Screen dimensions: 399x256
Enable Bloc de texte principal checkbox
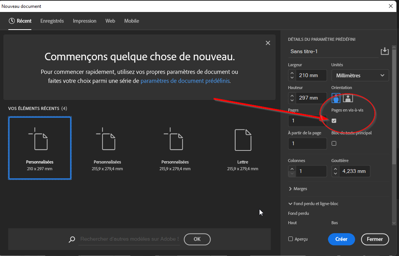334,143
